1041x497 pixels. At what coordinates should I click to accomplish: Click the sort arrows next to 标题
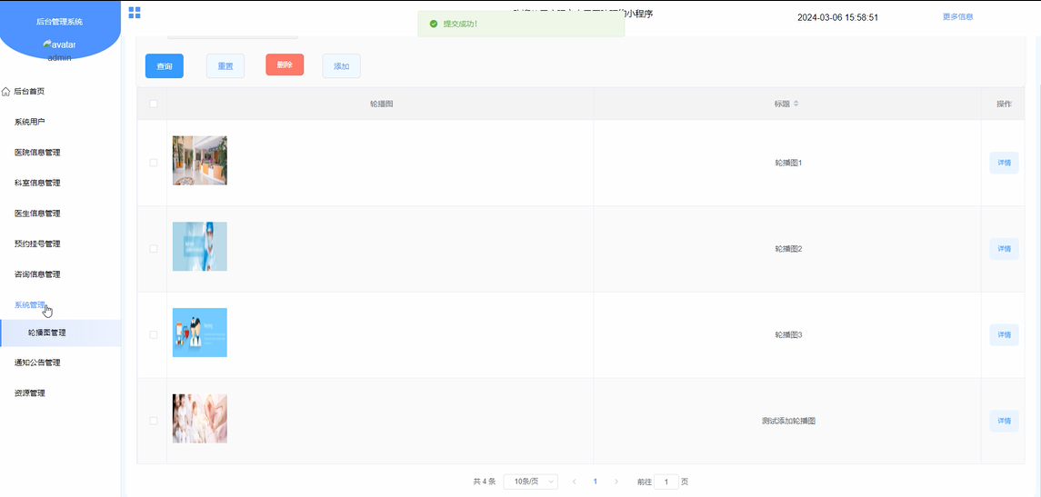[x=796, y=104]
